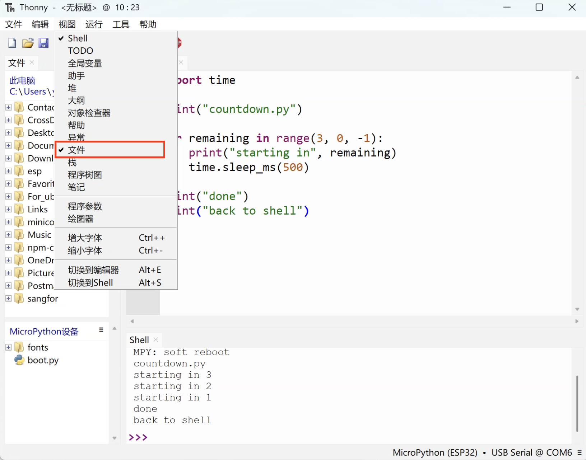Close the 文件 panel tab with X

tap(32, 62)
